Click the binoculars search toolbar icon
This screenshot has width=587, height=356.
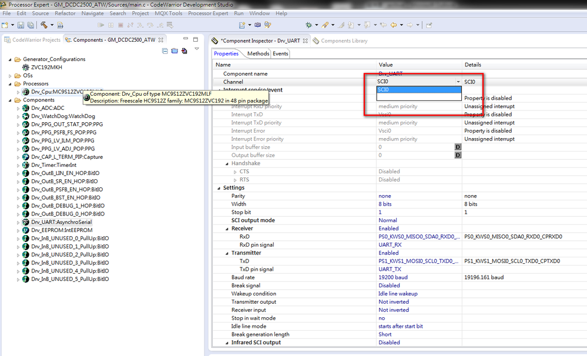(257, 25)
